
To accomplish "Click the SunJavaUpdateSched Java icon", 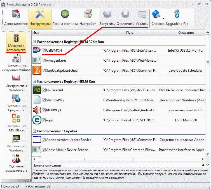I will (37, 70).
